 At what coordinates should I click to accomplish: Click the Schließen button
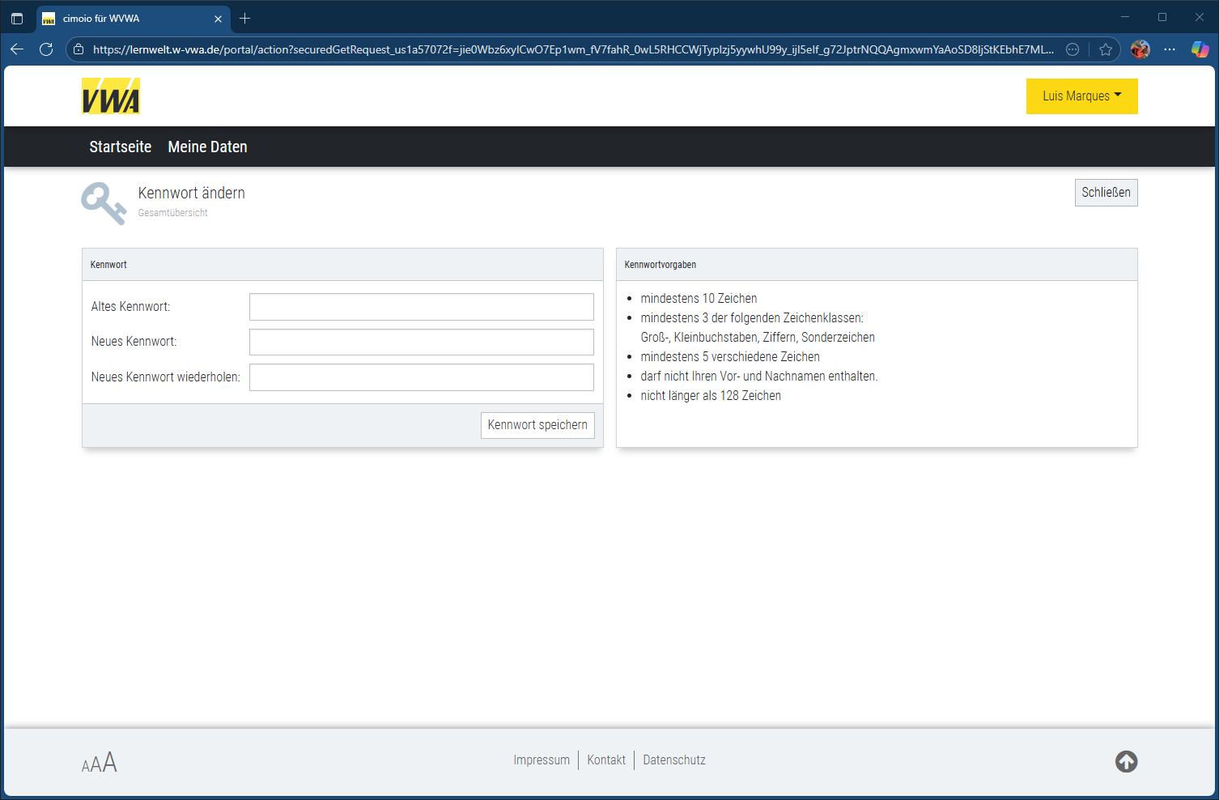[x=1106, y=193]
